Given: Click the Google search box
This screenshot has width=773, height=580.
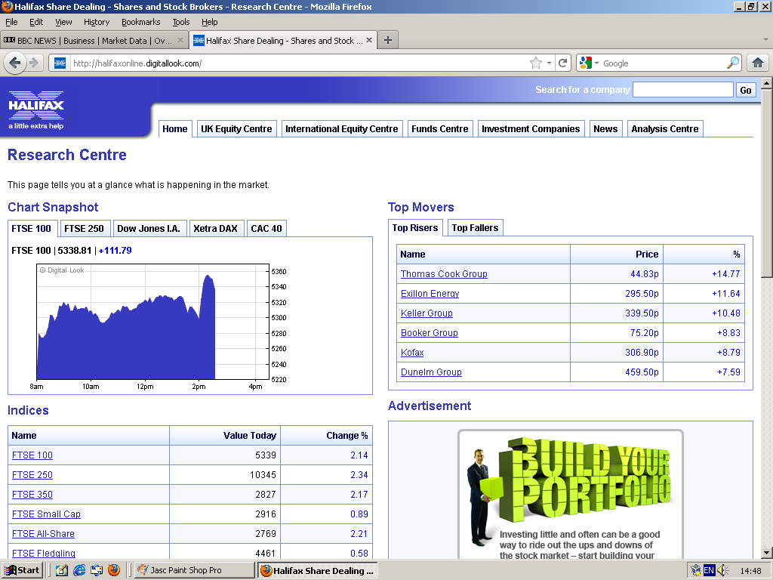Looking at the screenshot, I should tap(664, 63).
